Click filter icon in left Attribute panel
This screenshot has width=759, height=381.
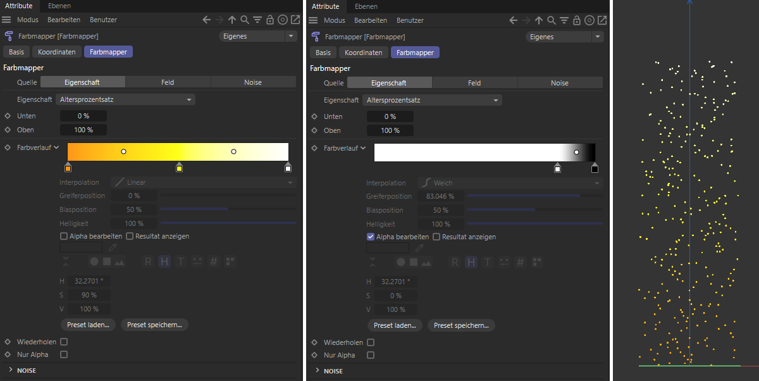tap(257, 20)
